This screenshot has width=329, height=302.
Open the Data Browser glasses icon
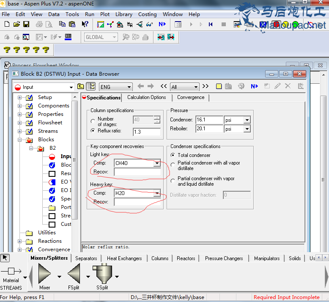(149, 25)
